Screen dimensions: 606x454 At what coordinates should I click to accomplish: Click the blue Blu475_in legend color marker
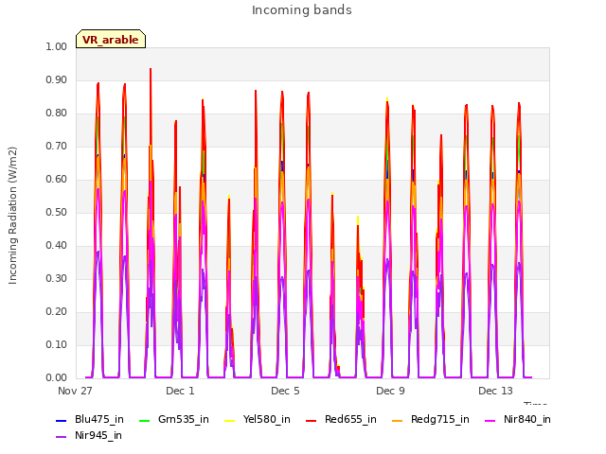point(61,420)
